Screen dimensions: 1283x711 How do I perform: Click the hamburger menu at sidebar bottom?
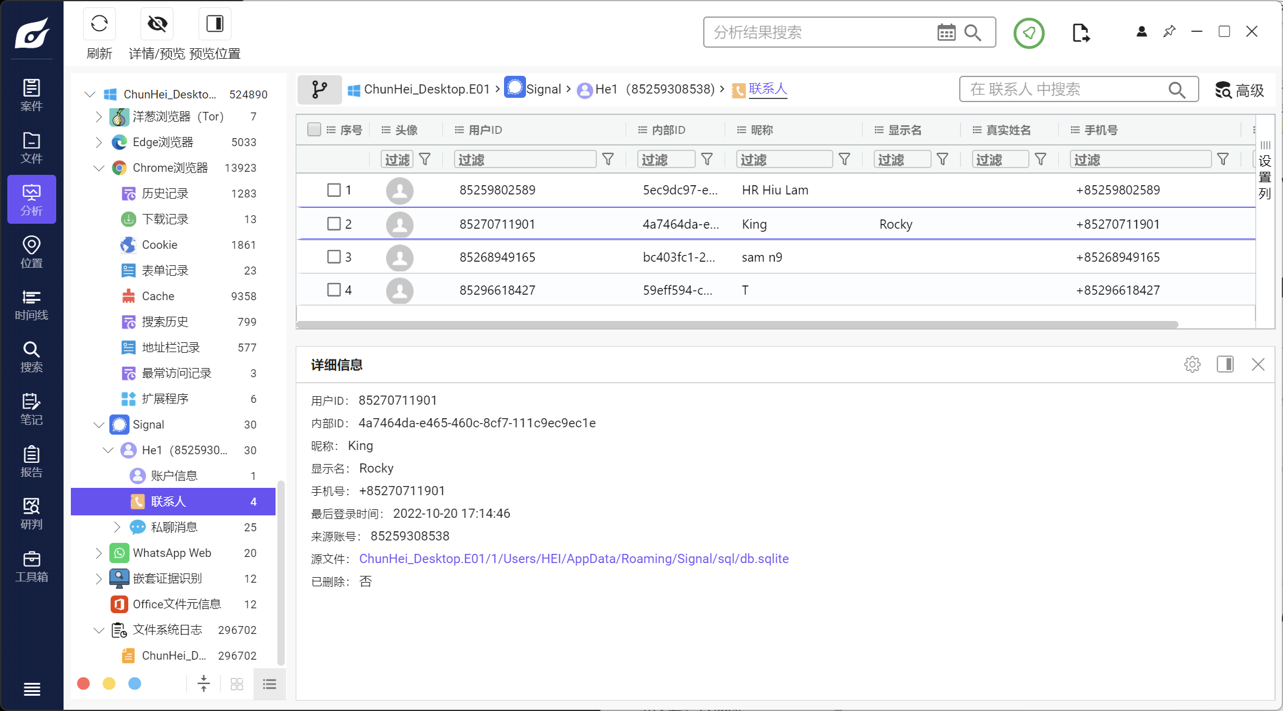tap(32, 689)
